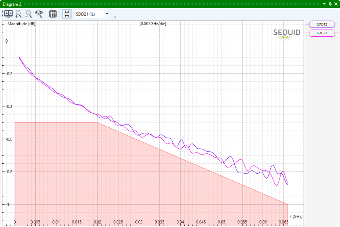Click the f [GHz] axis label

coord(296,216)
